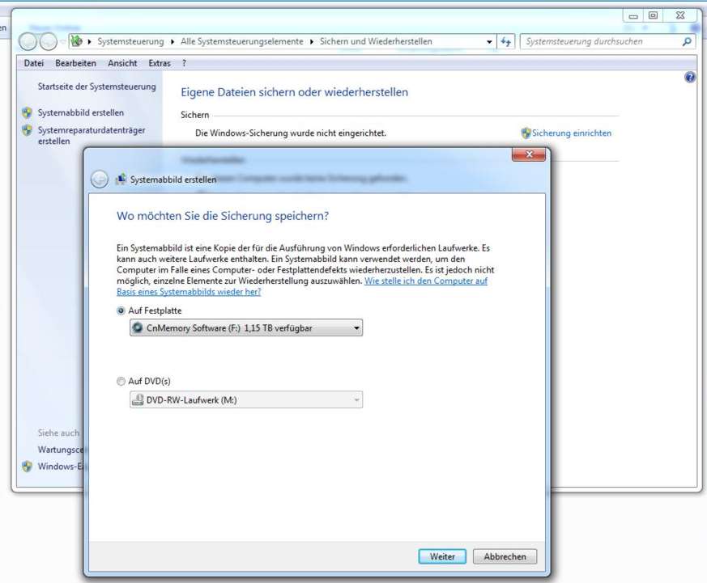Image resolution: width=707 pixels, height=583 pixels.
Task: Click Systemreparaturdatenträger erstellen sidebar link
Action: pos(92,136)
